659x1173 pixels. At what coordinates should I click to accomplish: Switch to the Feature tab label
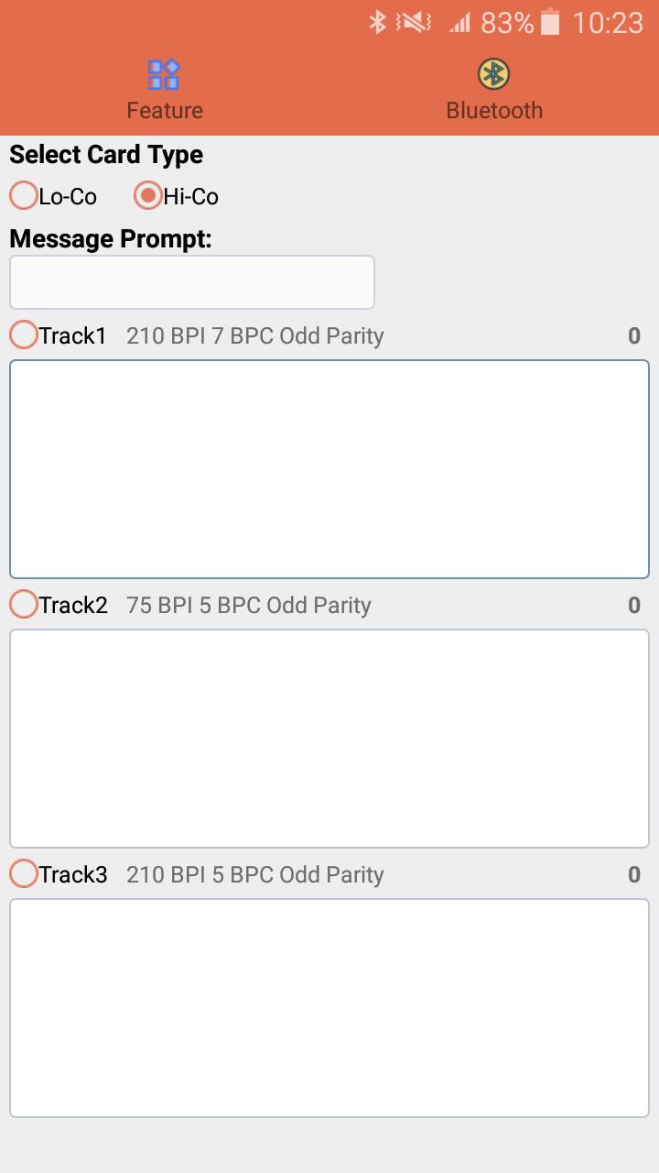pos(165,110)
